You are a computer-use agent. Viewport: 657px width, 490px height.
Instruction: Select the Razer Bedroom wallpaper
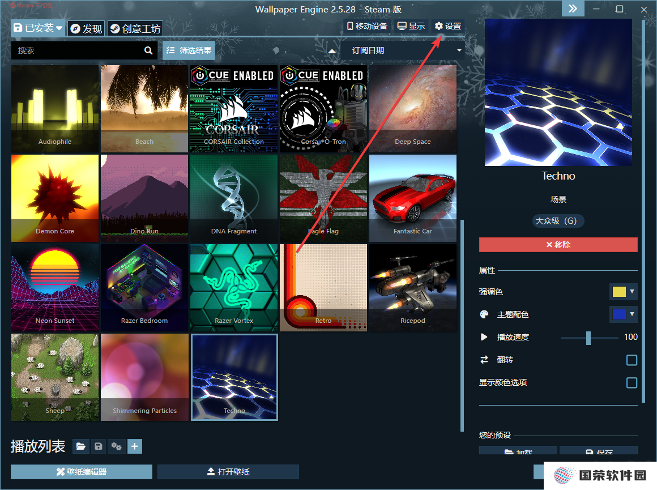click(144, 288)
